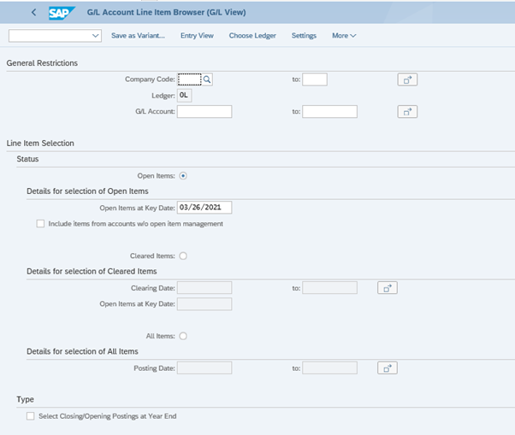Click the Open Items at Key Date field
This screenshot has height=435, width=515.
point(204,208)
